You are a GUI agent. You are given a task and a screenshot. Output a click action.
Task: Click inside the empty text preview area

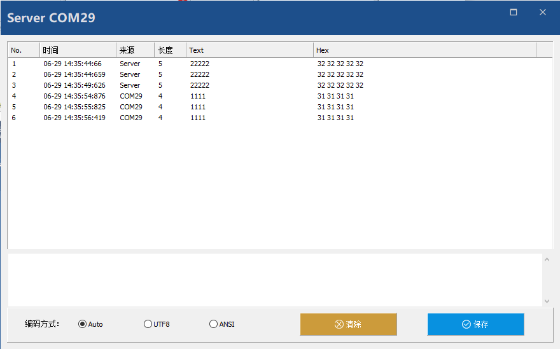click(x=274, y=280)
